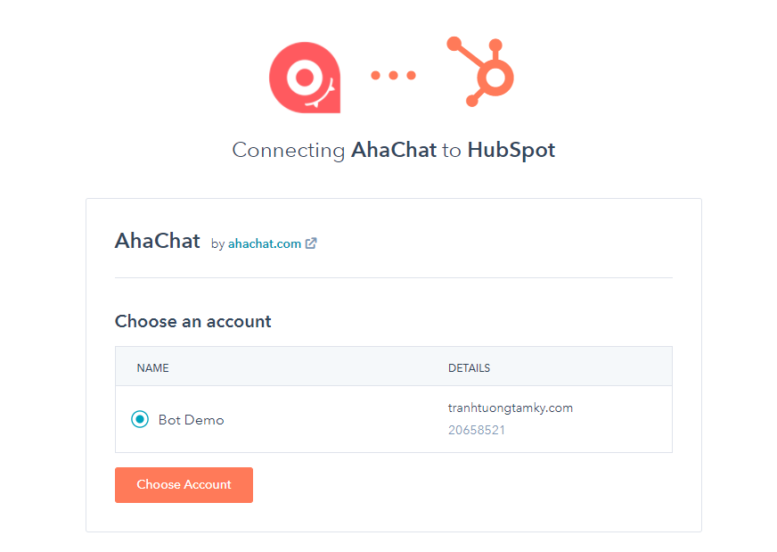Viewport: 777px width, 552px height.
Task: Click the account ID 20658521
Action: 477,430
